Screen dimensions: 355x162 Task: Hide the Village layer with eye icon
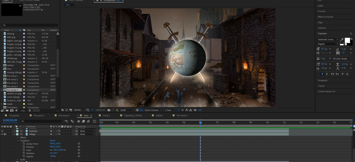[x=2, y=134]
